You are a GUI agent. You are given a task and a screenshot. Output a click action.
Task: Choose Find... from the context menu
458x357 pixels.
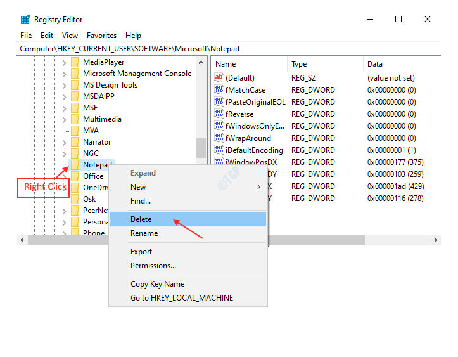[188, 201]
